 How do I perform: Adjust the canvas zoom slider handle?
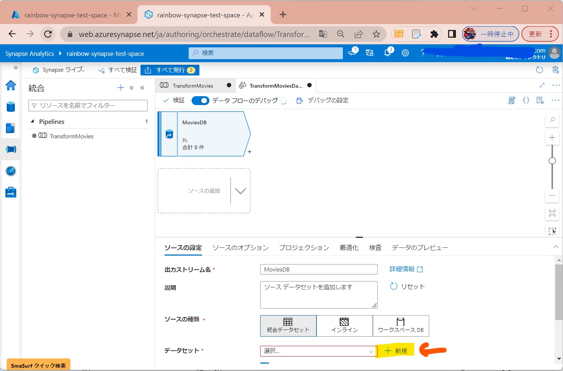(x=552, y=161)
